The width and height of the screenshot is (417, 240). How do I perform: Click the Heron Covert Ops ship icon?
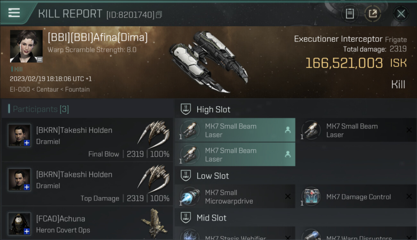point(154,223)
